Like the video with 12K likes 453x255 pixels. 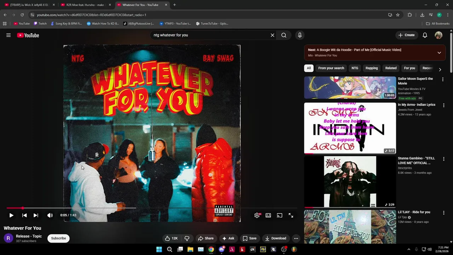[171, 238]
